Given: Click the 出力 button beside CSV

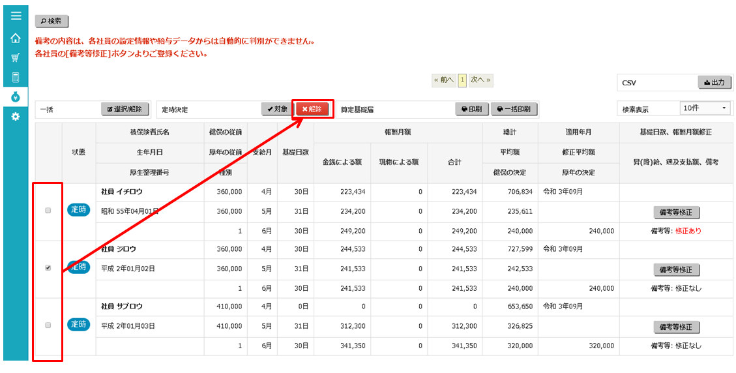Looking at the screenshot, I should [714, 83].
